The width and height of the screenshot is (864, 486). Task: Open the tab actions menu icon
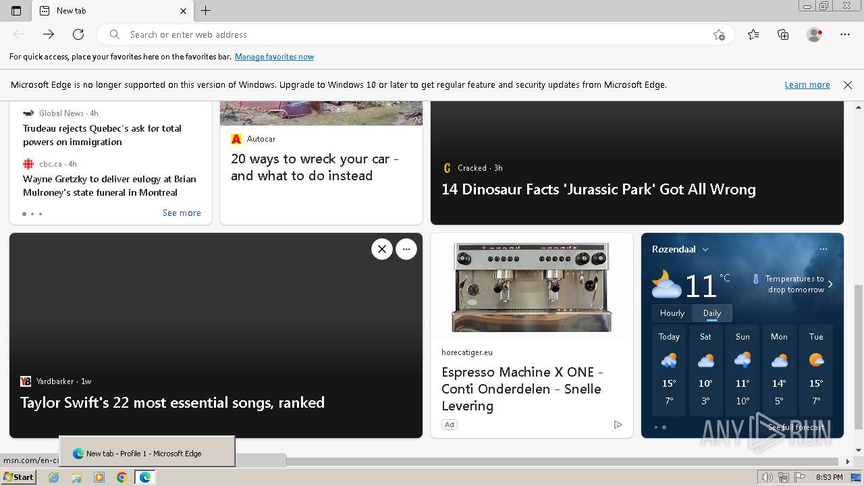pos(16,10)
